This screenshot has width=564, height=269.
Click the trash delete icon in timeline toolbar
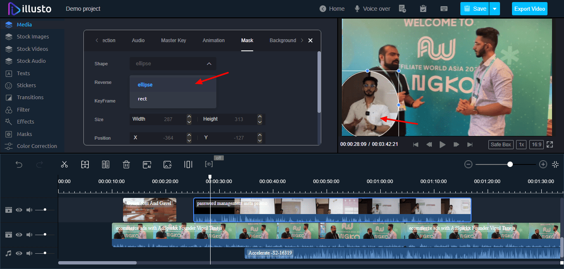point(126,164)
